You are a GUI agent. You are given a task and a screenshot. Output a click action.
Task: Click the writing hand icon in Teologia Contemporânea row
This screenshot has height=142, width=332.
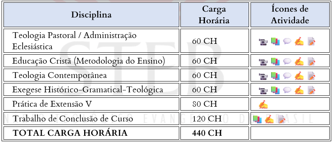[x=299, y=76]
